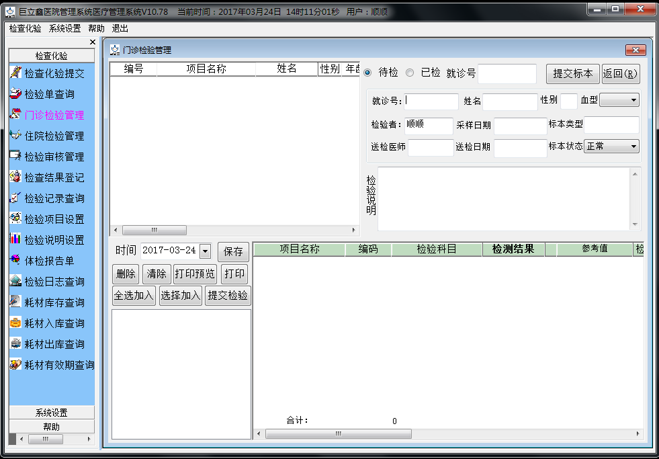This screenshot has height=459, width=659.
Task: Open the 帮助 menu in the menu bar
Action: coord(96,28)
